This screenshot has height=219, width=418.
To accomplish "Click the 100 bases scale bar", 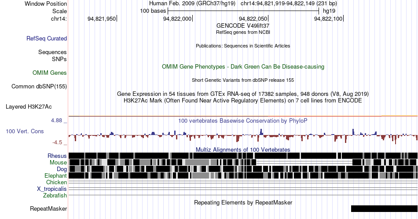I will coord(243,11).
